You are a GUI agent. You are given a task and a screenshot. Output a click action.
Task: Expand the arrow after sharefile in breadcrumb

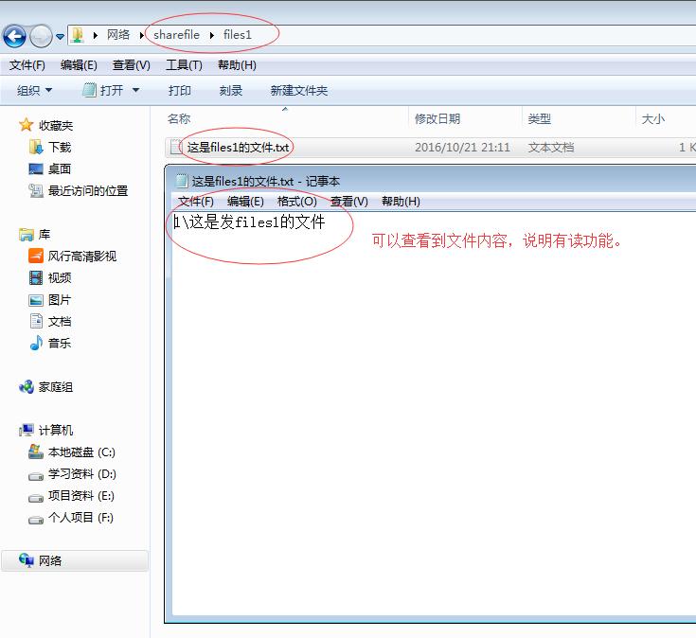pos(212,35)
